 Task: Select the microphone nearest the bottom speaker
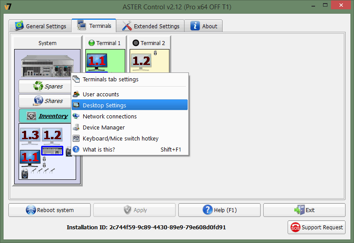coord(34,171)
